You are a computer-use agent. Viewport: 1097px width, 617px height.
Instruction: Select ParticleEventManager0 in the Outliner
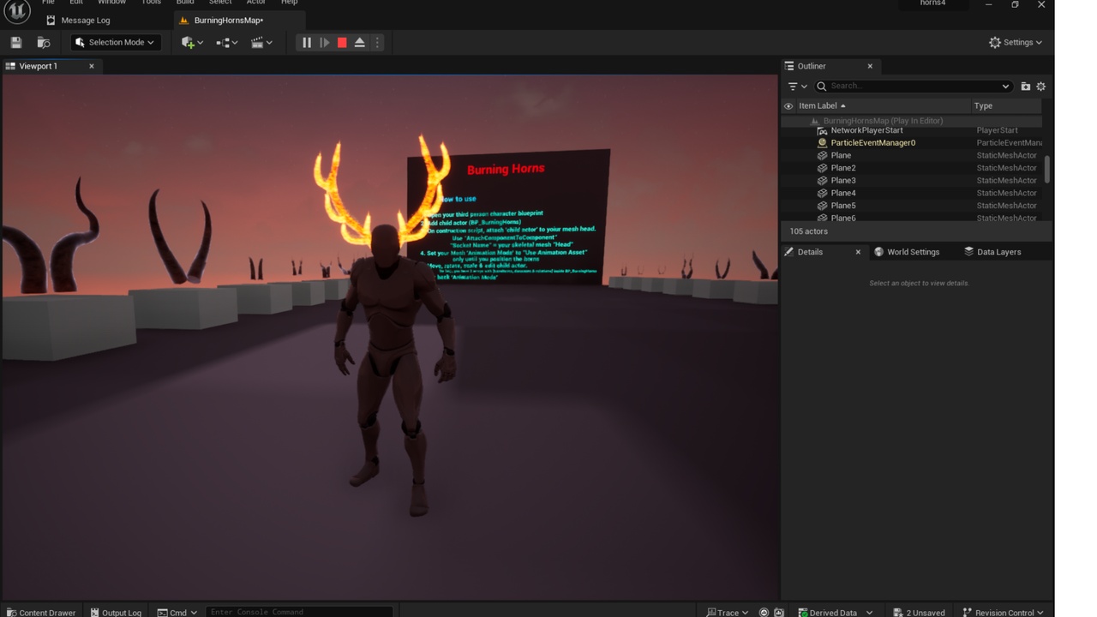point(911,143)
